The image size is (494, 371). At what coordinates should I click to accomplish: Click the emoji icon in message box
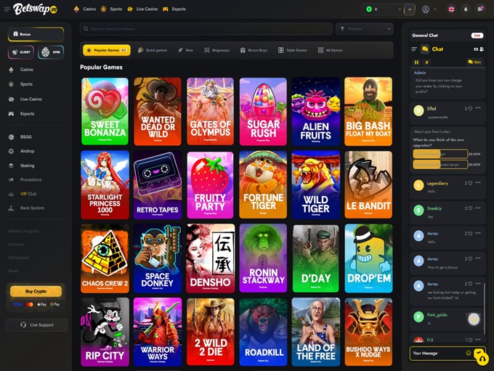pyautogui.click(x=469, y=353)
